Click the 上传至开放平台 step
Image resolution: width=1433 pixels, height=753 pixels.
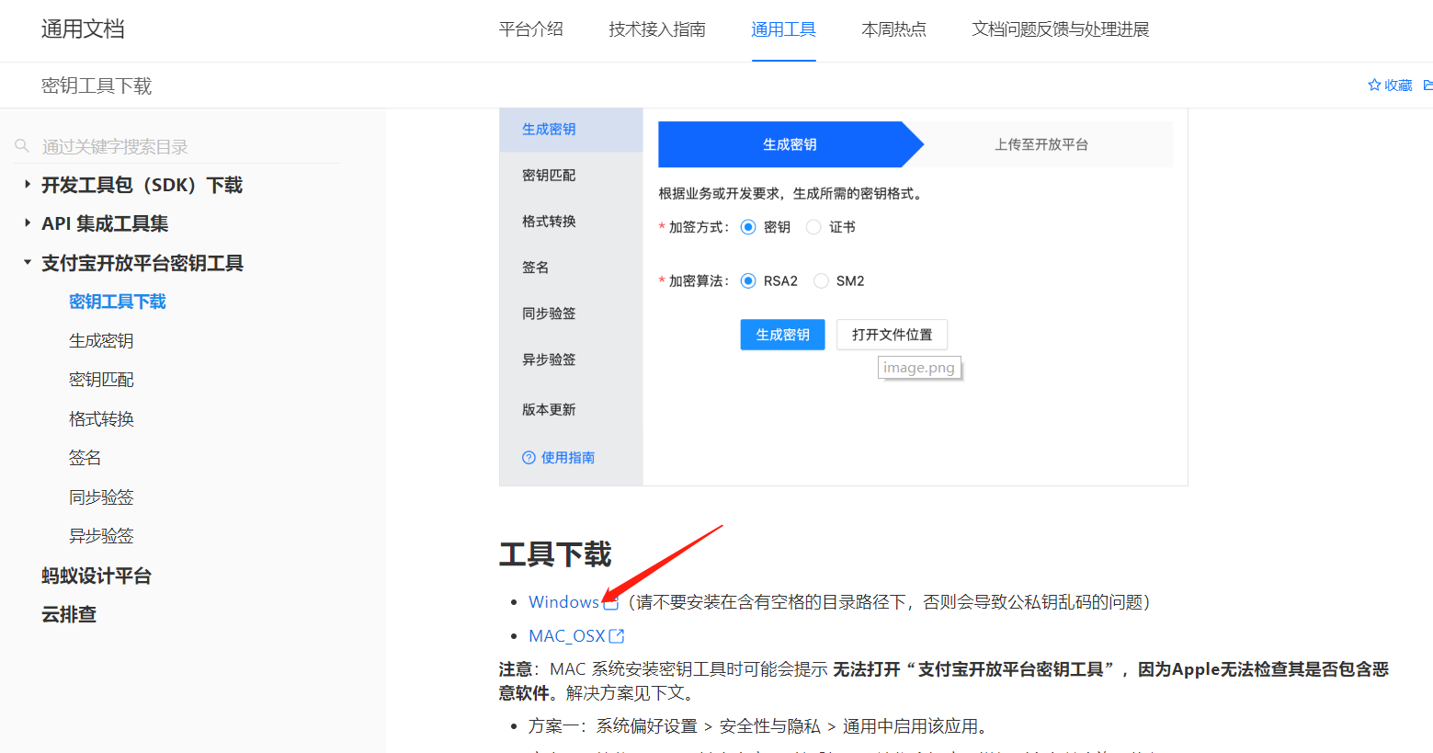pyautogui.click(x=1041, y=144)
